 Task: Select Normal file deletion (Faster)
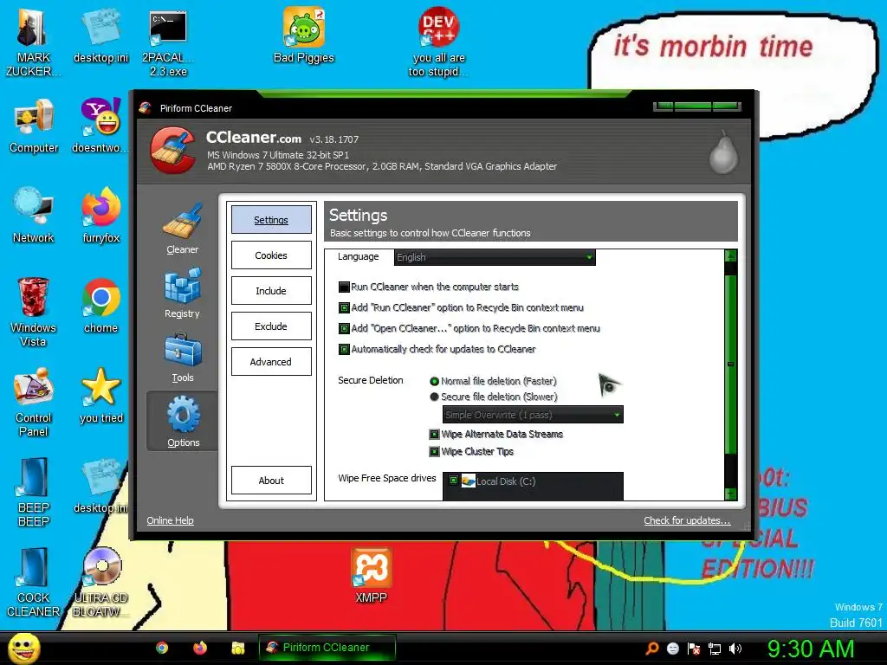(x=435, y=381)
